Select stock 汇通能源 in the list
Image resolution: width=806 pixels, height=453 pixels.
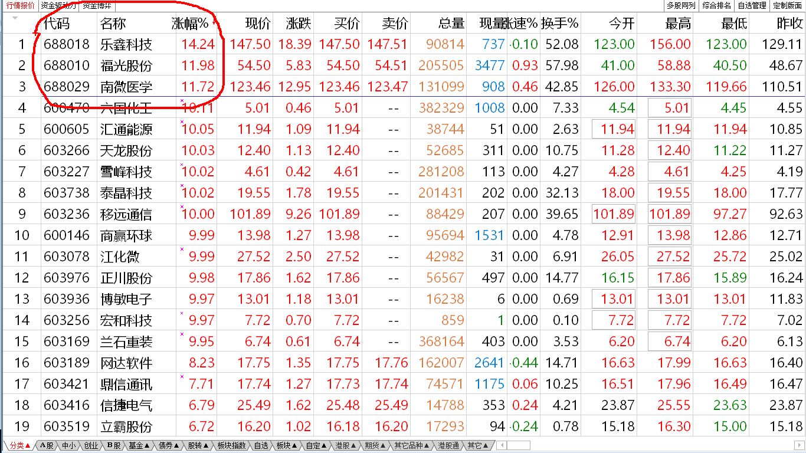[x=126, y=129]
